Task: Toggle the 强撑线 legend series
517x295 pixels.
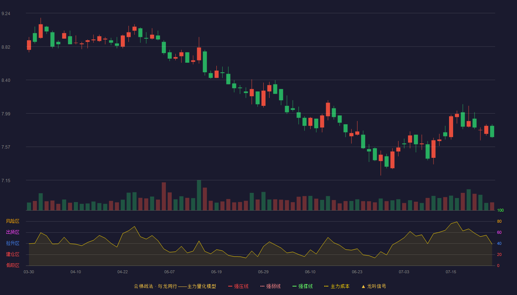Action: [302, 286]
